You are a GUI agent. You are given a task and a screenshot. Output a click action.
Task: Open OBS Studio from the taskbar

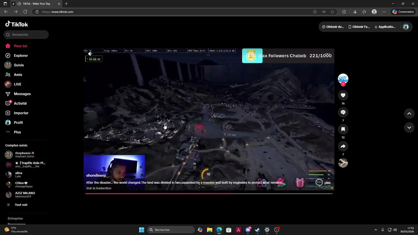(x=277, y=230)
